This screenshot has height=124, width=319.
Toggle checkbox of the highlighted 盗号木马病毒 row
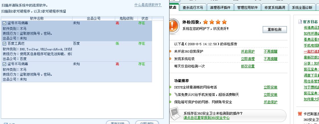[x=4, y=23]
